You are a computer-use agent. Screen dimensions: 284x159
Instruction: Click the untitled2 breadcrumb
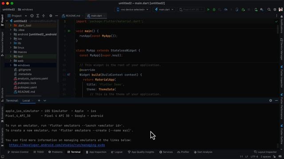9,9
